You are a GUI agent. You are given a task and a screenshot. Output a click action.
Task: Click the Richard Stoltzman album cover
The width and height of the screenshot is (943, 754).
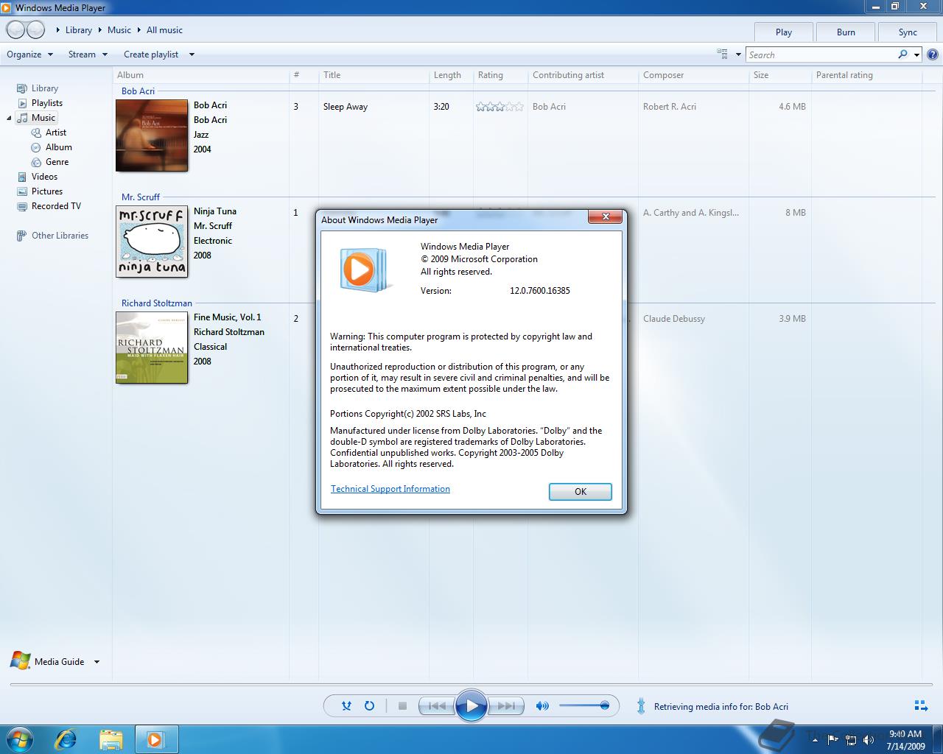point(152,348)
